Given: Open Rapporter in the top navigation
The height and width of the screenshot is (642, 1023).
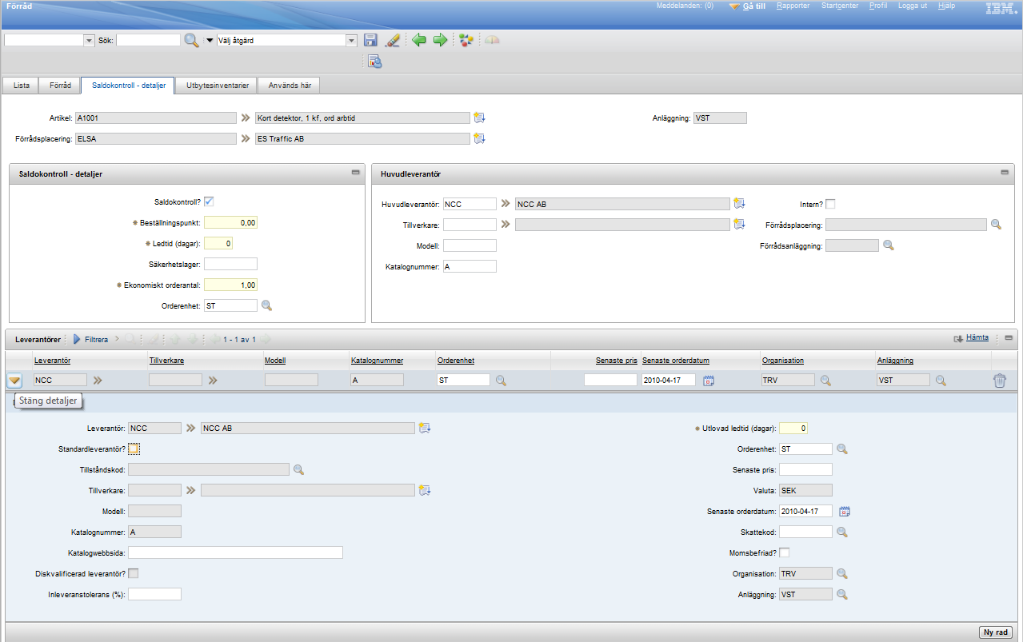Looking at the screenshot, I should coord(793,6).
